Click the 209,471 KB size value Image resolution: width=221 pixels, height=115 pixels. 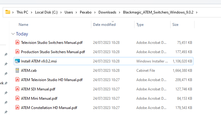(184, 80)
